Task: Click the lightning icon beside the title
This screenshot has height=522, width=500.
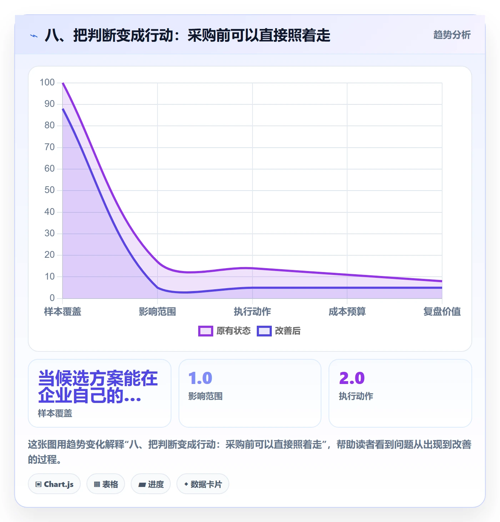Action: [x=34, y=36]
